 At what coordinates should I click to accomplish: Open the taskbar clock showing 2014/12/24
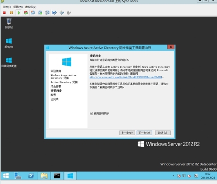pyautogui.click(x=208, y=176)
